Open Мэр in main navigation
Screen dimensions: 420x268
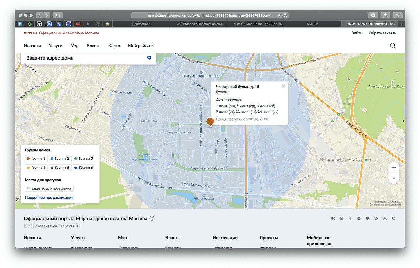(74, 46)
